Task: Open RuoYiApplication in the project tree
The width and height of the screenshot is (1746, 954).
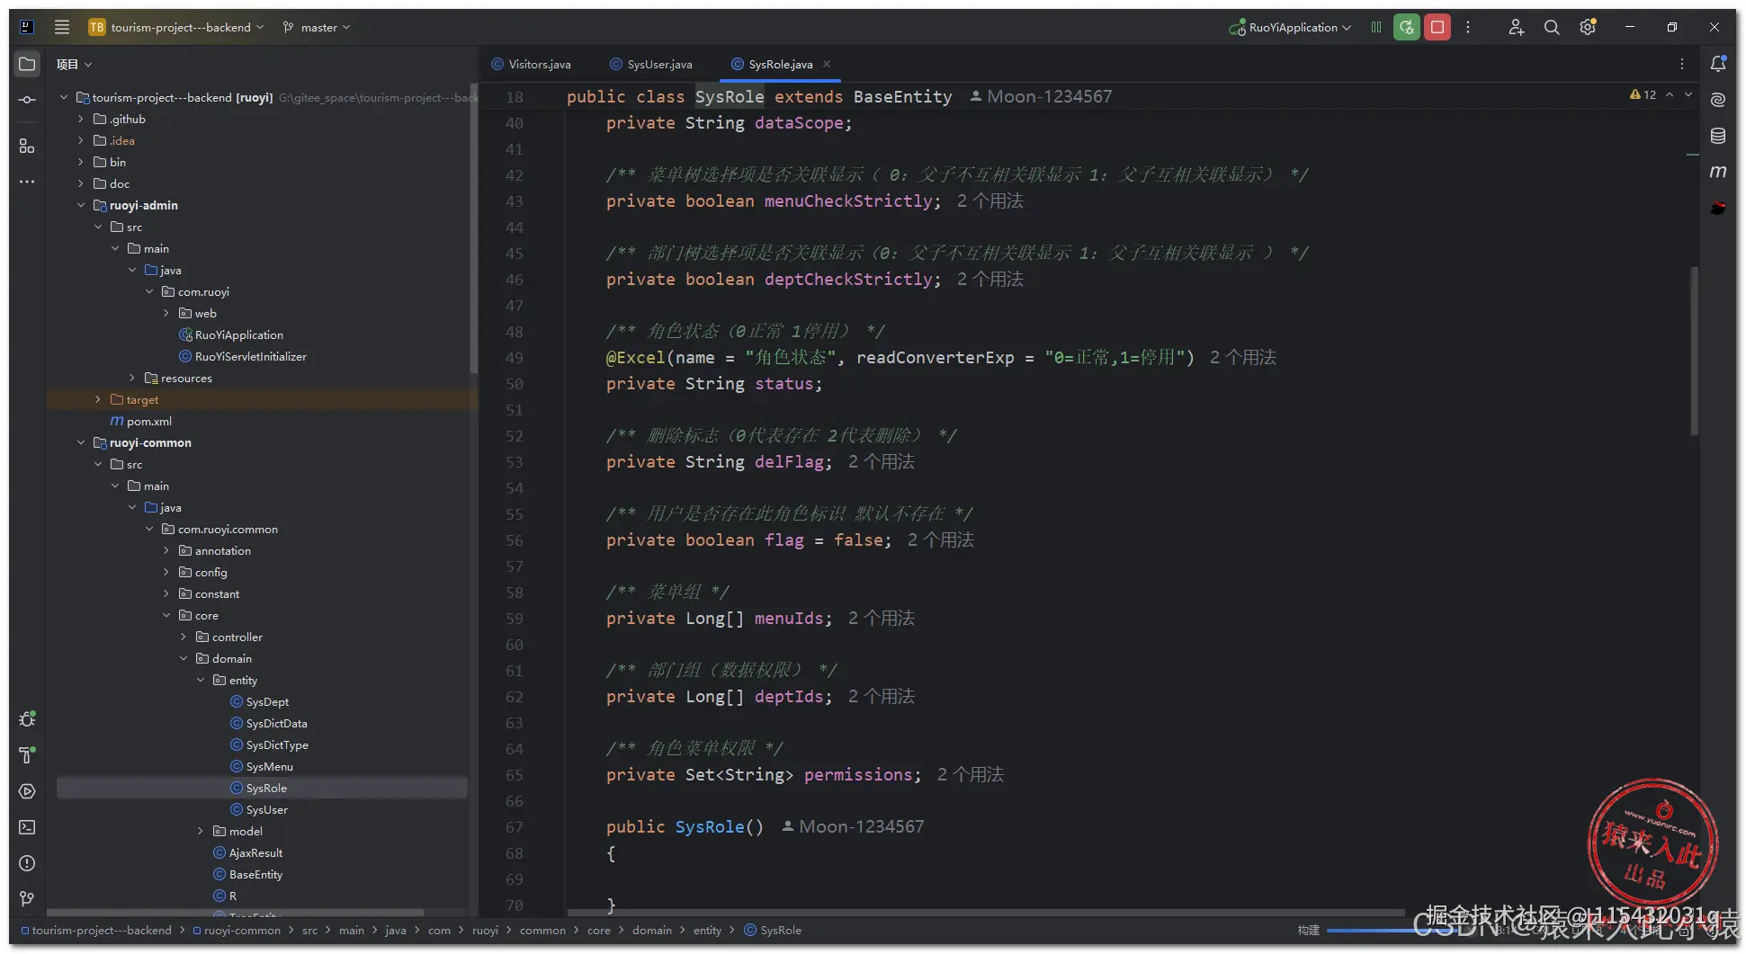Action: (x=231, y=334)
